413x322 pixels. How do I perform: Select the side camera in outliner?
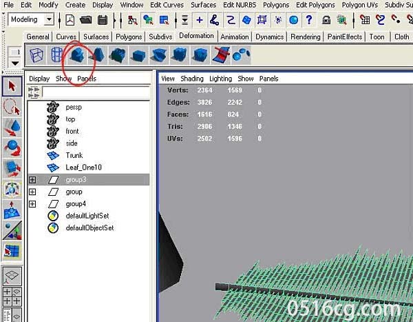pos(72,143)
